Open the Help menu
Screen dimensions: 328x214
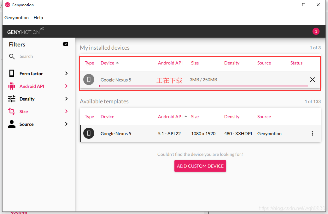coord(38,18)
